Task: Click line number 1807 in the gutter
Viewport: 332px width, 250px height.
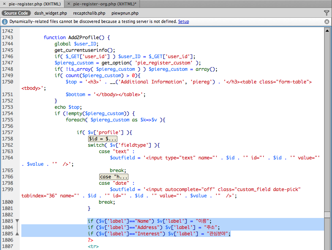Action: pos(8,246)
